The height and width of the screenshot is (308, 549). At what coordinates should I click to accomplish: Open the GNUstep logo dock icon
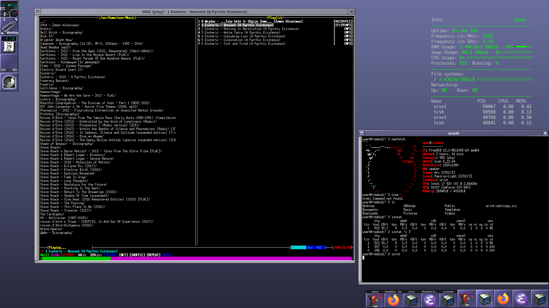click(9, 82)
